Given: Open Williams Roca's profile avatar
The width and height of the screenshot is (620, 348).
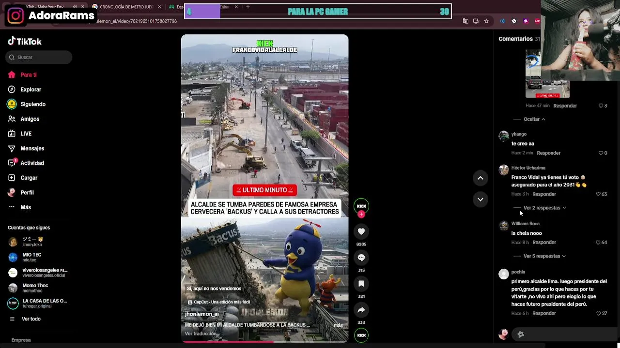Looking at the screenshot, I should pos(504,226).
